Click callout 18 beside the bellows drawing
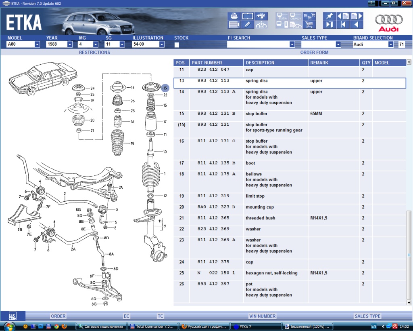 pos(132,143)
